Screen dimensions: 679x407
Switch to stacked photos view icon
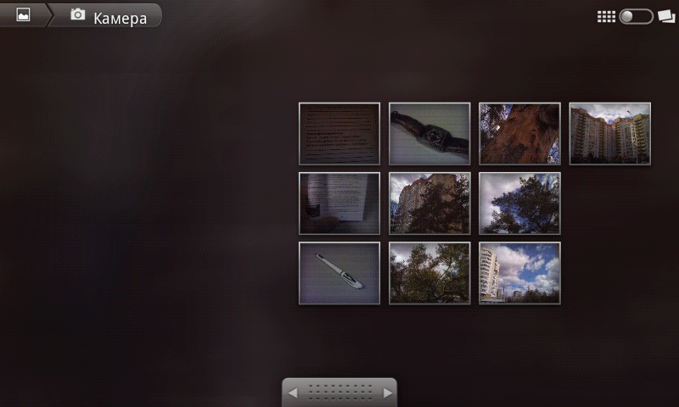coord(666,16)
